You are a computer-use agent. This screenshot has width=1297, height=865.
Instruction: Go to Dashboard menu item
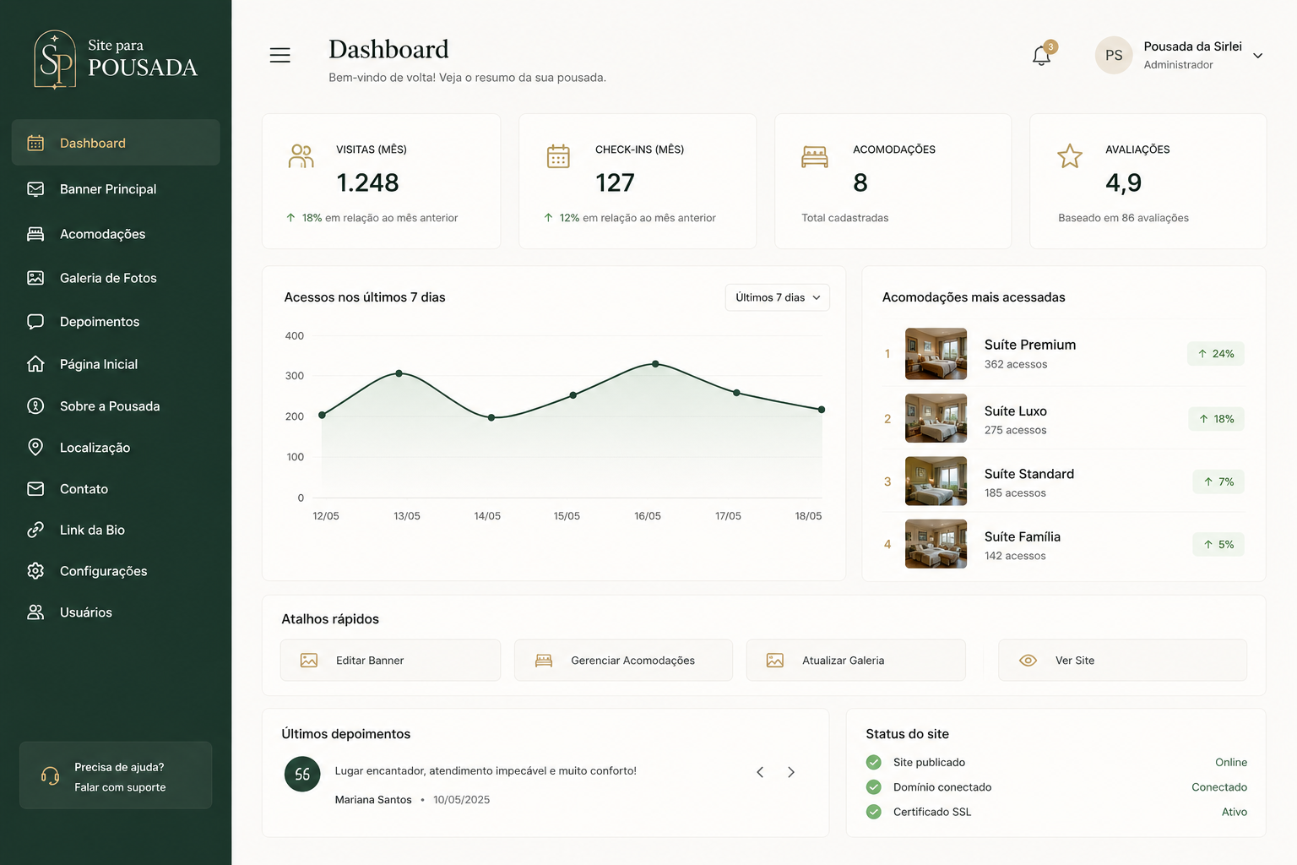click(x=116, y=143)
